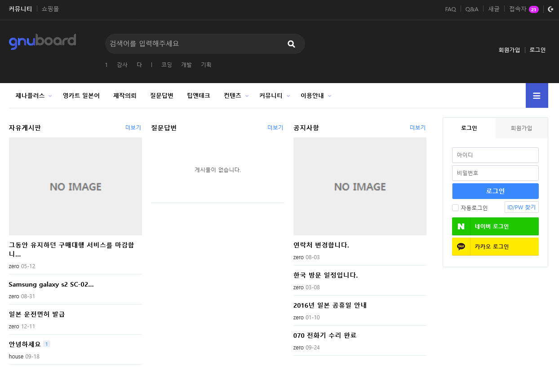Expand the 제나플러스 menu dropdown
Screen dimensions: 559x371
tap(50, 96)
